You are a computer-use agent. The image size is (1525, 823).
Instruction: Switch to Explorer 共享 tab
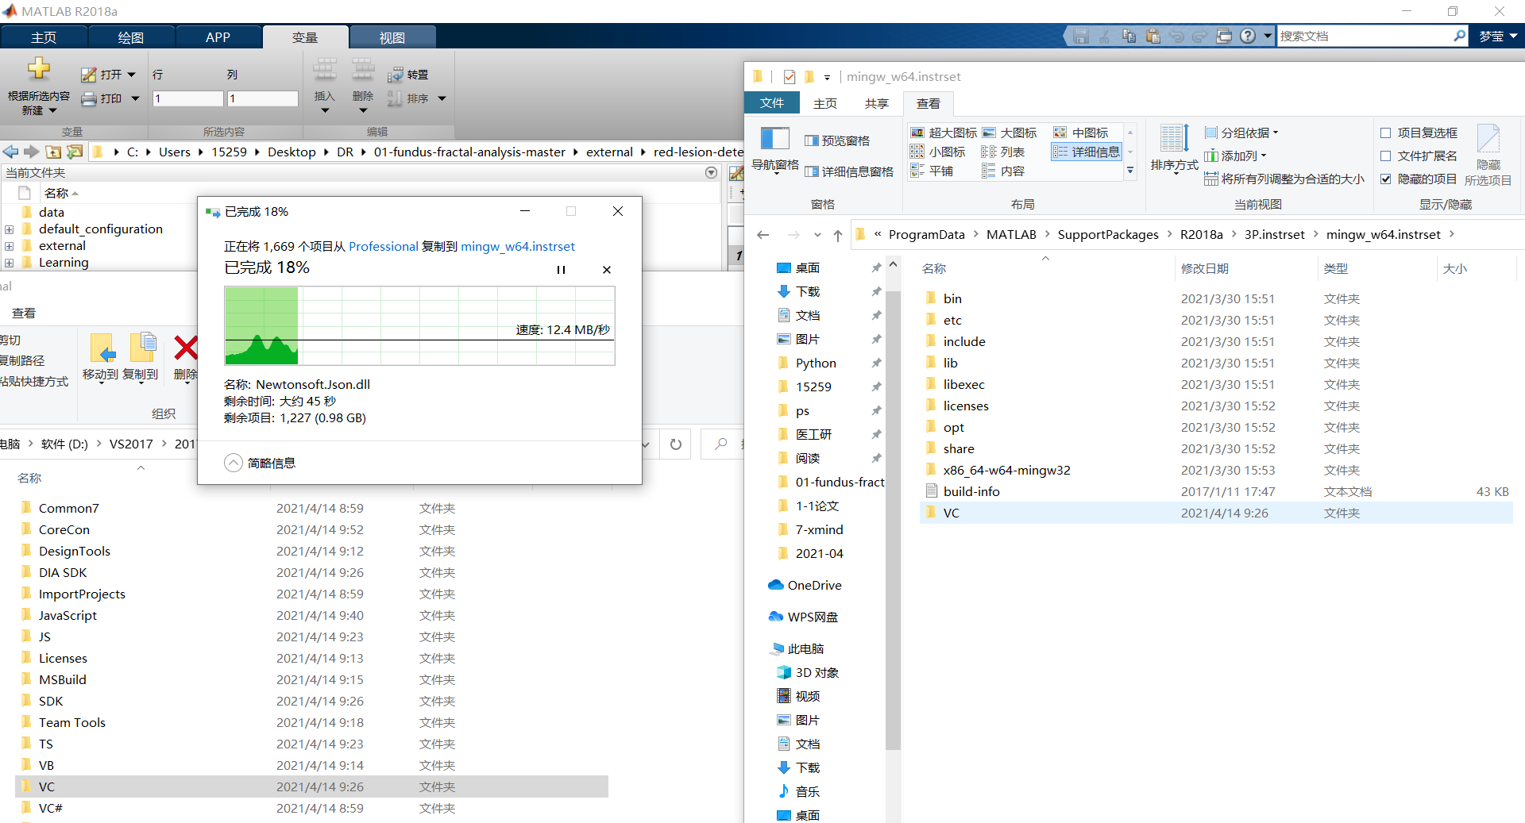point(876,103)
